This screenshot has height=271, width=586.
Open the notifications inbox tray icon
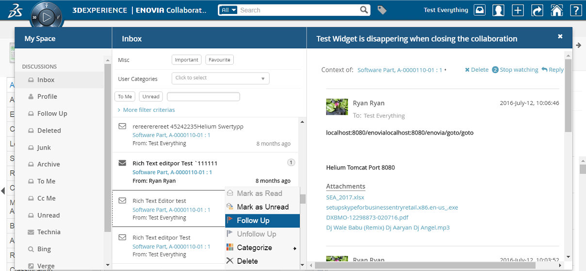[479, 10]
